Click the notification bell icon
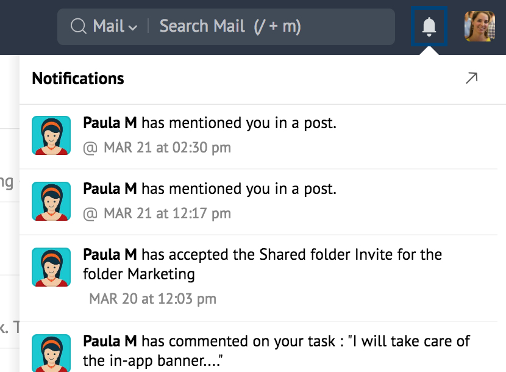The image size is (506, 372). click(x=429, y=26)
